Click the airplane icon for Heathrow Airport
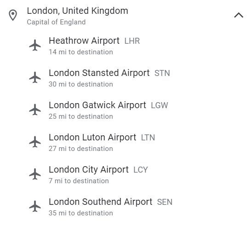Image resolution: width=247 pixels, height=226 pixels. [35, 45]
